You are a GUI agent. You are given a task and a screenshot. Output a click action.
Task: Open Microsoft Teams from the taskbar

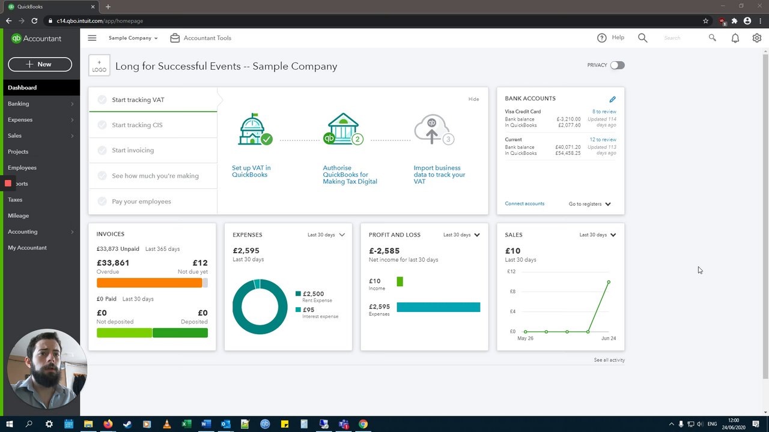click(x=344, y=424)
